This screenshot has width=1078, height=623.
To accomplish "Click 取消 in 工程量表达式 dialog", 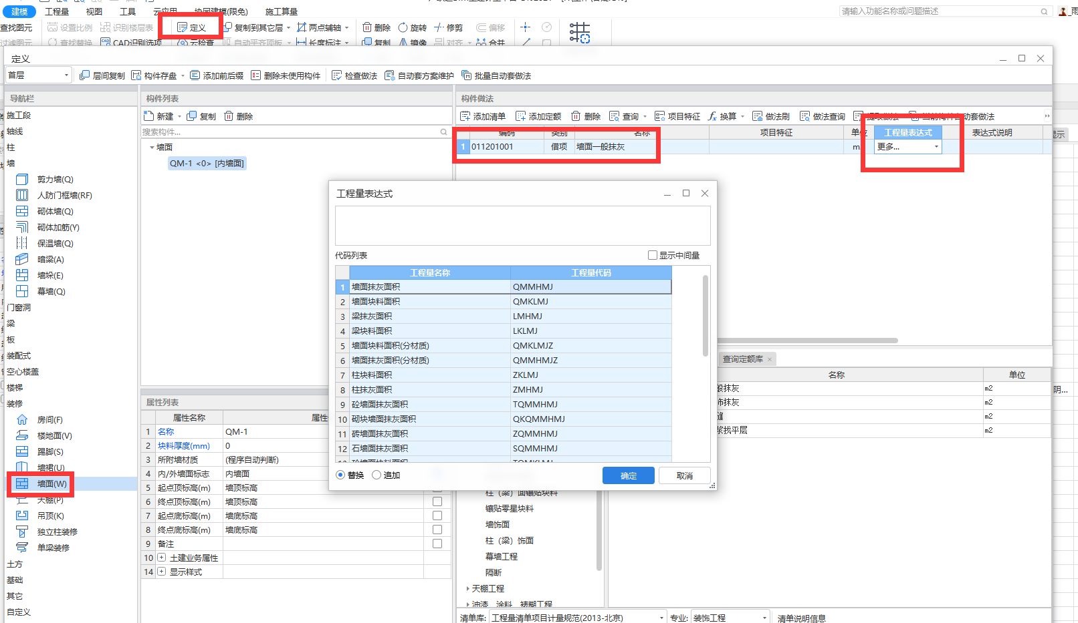I will [x=684, y=475].
